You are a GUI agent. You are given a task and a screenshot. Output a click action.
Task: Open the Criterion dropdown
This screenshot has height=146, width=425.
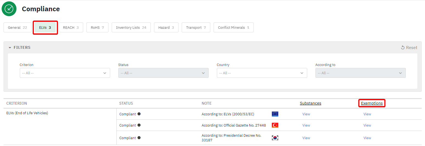coord(65,73)
